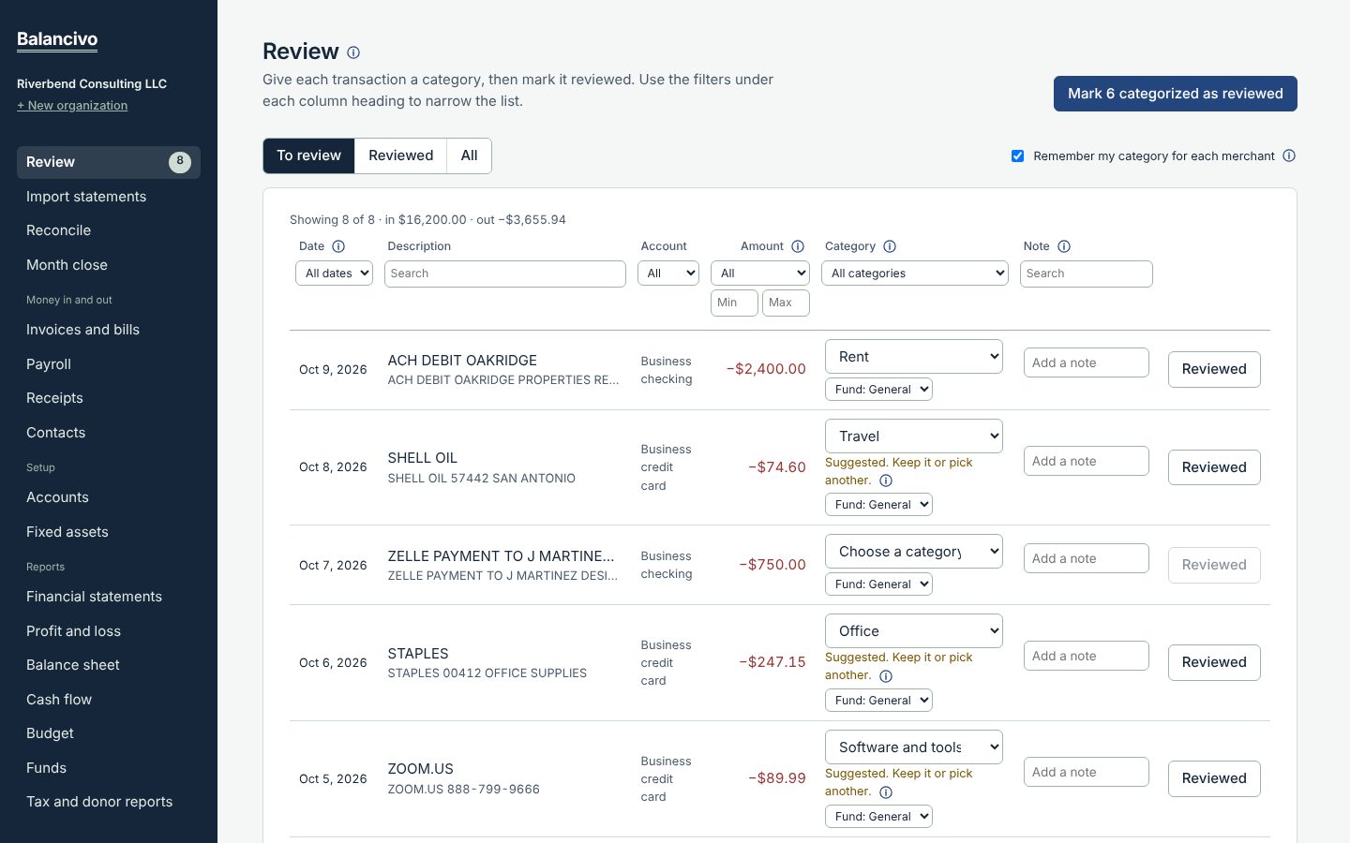This screenshot has width=1350, height=843.
Task: Open Fund: General dropdown in Staples row
Action: (x=878, y=700)
